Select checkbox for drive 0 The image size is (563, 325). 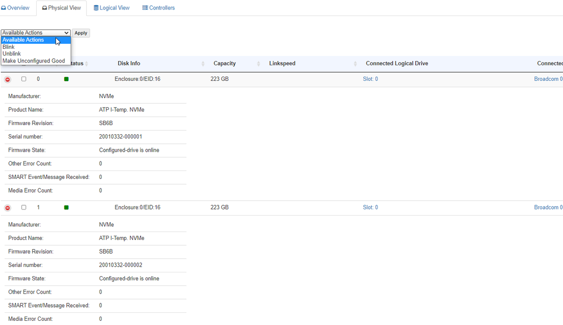[24, 79]
